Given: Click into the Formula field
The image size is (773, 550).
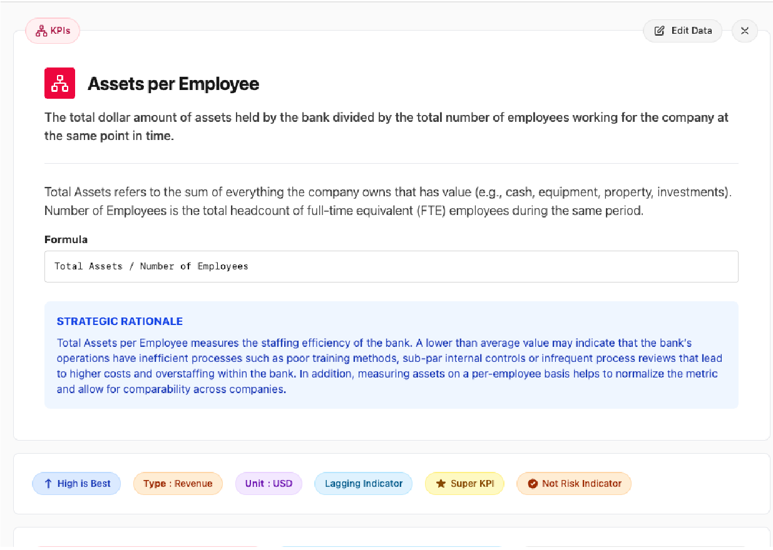Looking at the screenshot, I should pyautogui.click(x=391, y=266).
